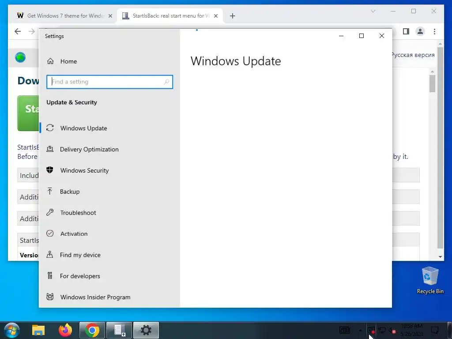452x339 pixels.
Task: Open Delivery Optimization settings
Action: (89, 149)
